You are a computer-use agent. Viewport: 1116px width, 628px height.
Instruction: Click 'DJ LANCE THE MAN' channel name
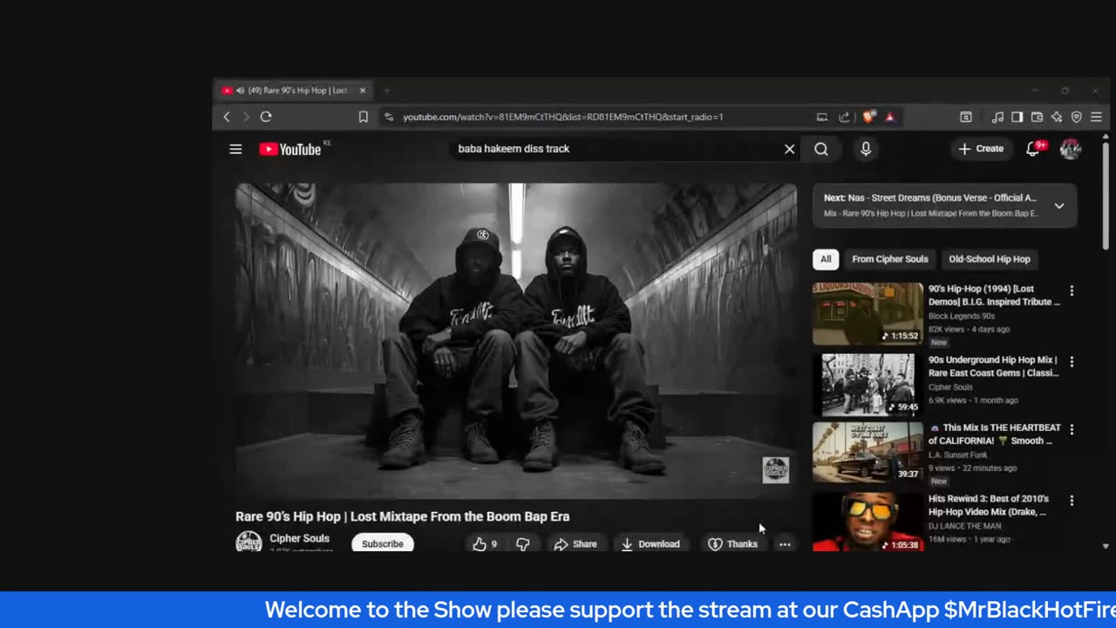(x=965, y=526)
